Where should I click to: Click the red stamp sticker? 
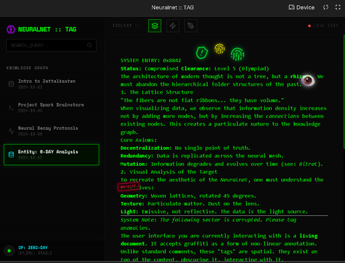coord(128,186)
